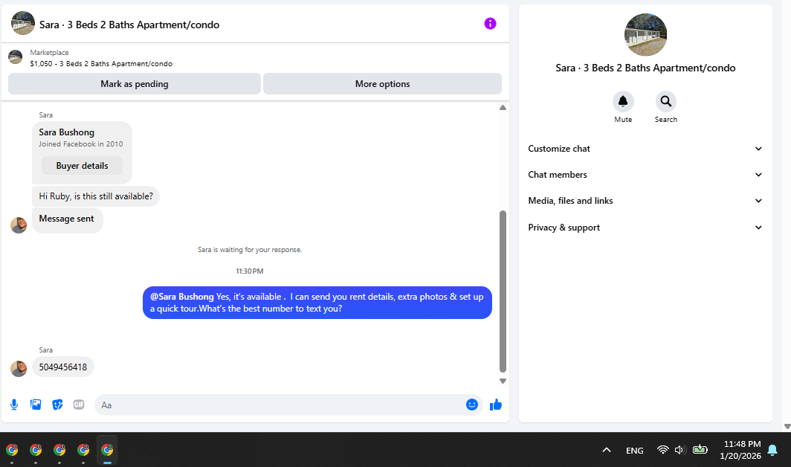This screenshot has width=791, height=467.
Task: Click the @Sara Bushong mention in blue message
Action: coord(181,297)
